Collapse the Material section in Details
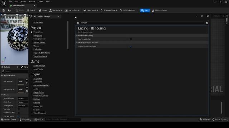The width and height of the screenshot is (229, 128). coord(2,95)
